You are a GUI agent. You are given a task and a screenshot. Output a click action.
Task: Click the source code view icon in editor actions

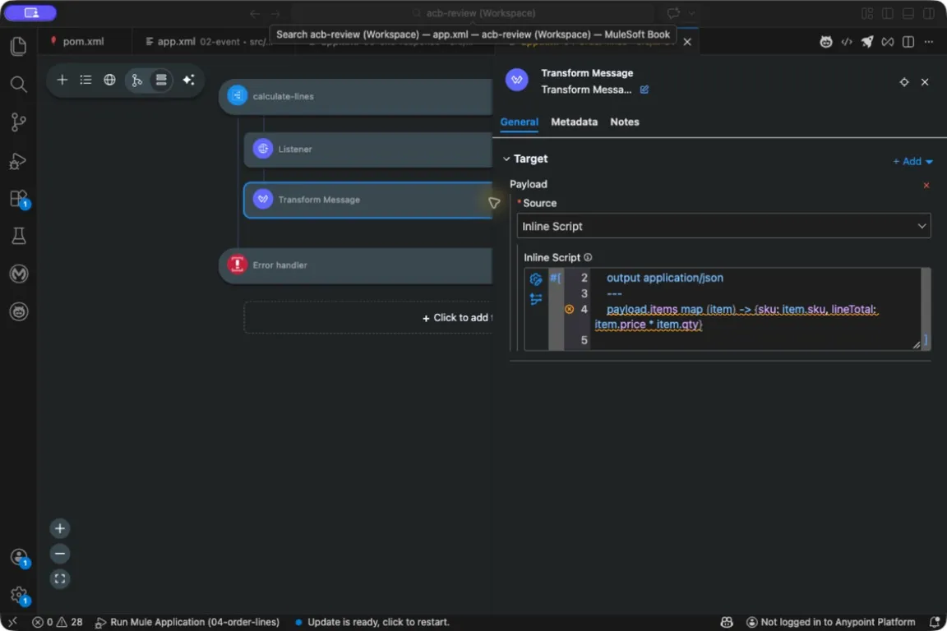click(846, 42)
